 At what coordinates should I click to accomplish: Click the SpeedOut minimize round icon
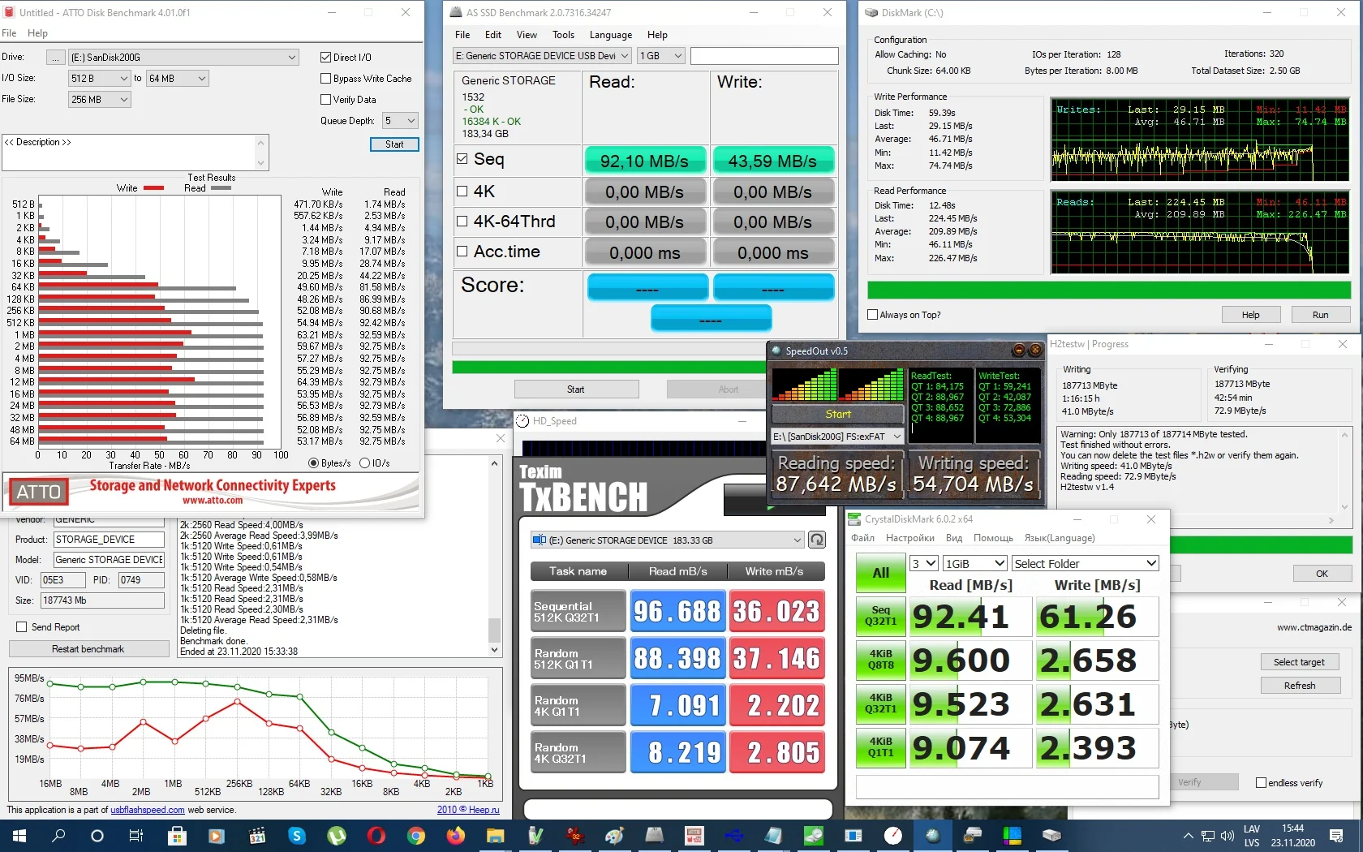pyautogui.click(x=1019, y=351)
